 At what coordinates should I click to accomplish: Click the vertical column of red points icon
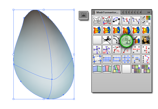coord(146,50)
